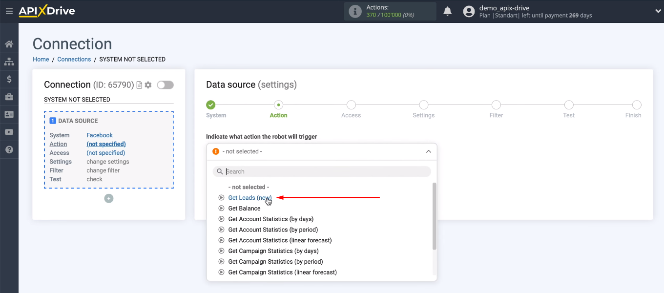Pick Get Campaign Statistics (by period)
Screen dimensions: 664x293
tap(275, 262)
